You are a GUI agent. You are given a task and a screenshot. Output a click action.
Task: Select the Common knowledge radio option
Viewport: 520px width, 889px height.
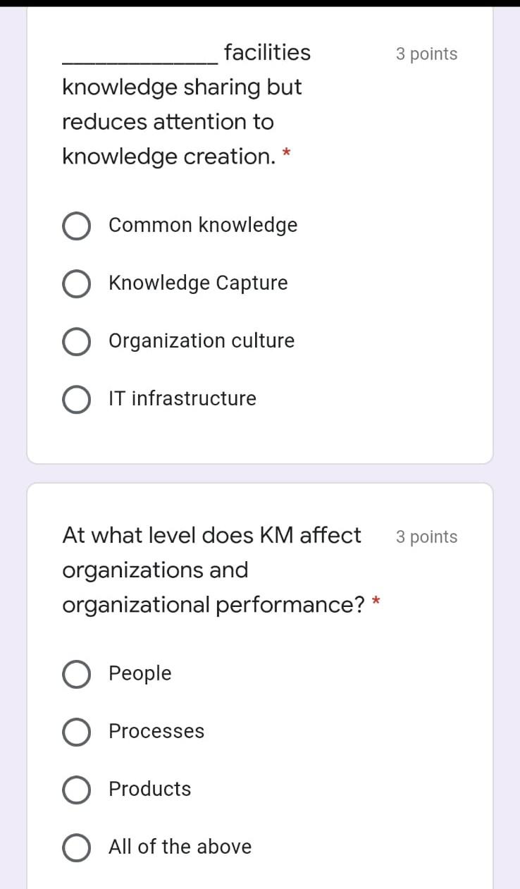[76, 226]
